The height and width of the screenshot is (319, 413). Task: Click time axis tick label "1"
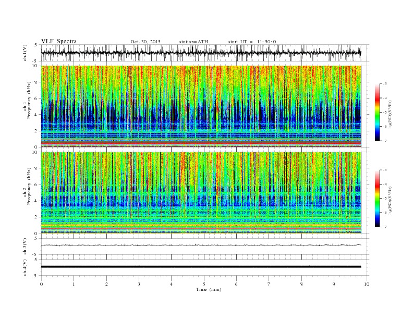74,284
